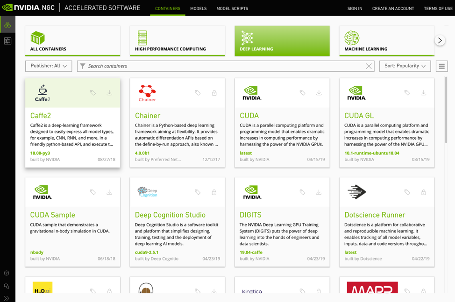Click the nbody tag text
This screenshot has width=455, height=302.
point(37,252)
